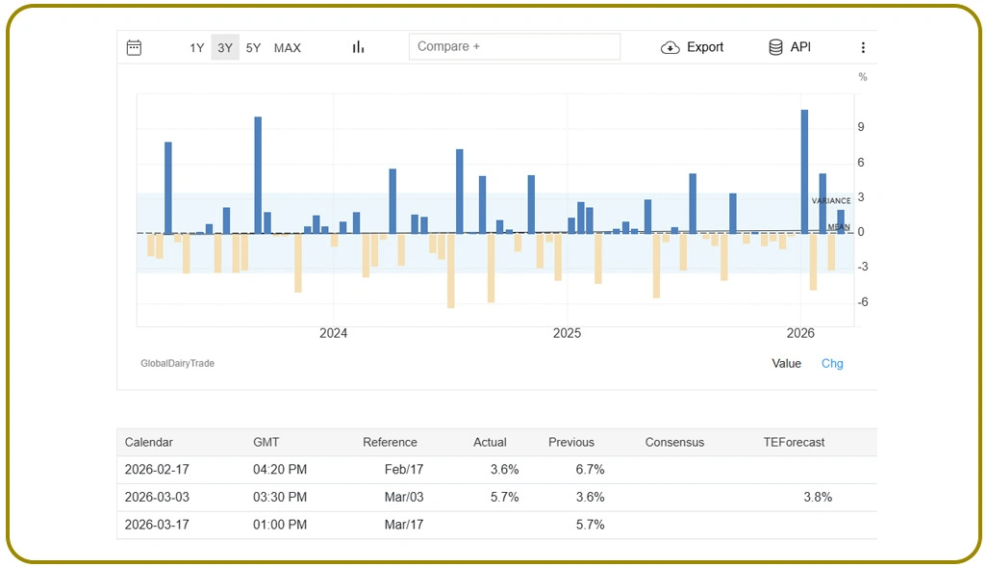The width and height of the screenshot is (987, 567).
Task: Open the chart type selector
Action: coord(357,46)
